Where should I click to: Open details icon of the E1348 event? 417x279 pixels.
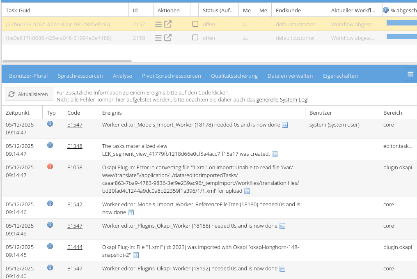(275, 154)
